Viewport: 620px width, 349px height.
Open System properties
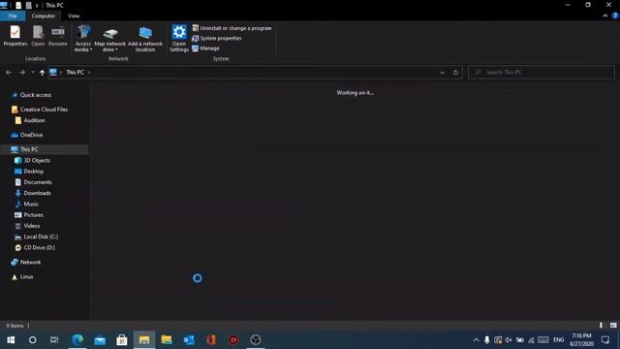tap(217, 39)
